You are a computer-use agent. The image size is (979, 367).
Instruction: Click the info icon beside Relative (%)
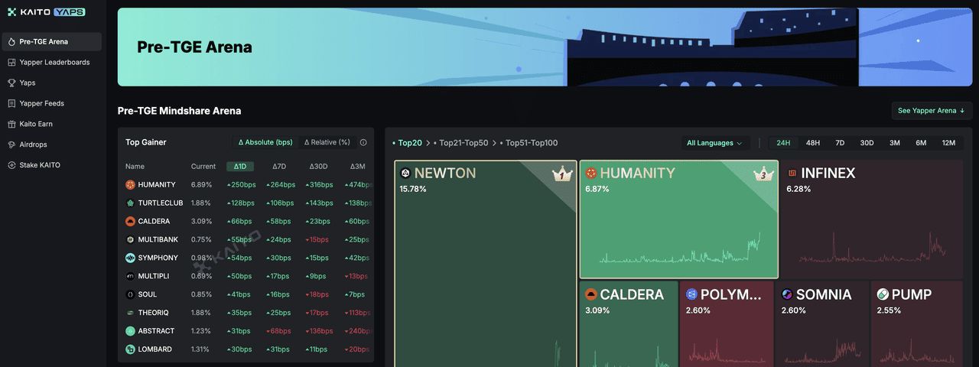[363, 142]
